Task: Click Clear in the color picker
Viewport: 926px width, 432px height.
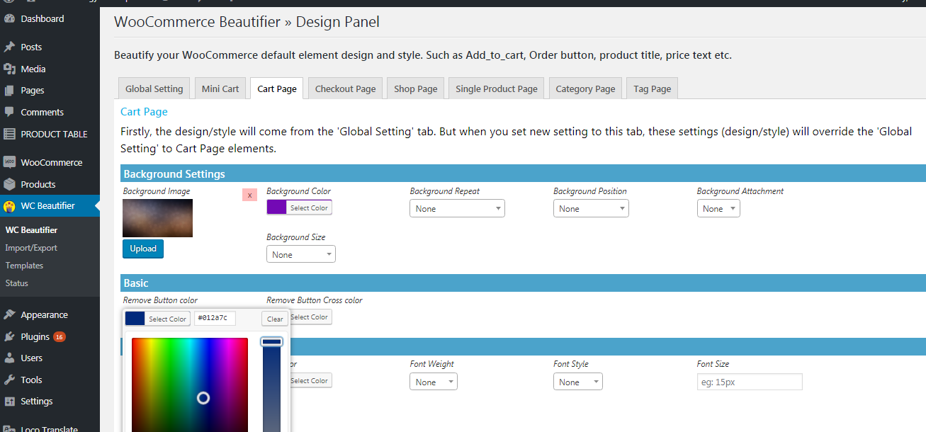Action: tap(275, 319)
